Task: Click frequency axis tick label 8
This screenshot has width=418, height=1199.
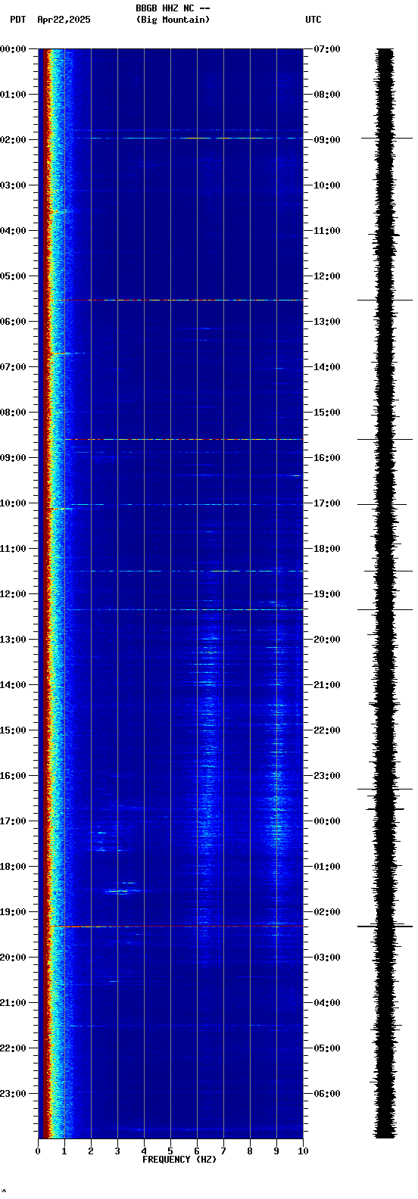Action: point(250,1151)
